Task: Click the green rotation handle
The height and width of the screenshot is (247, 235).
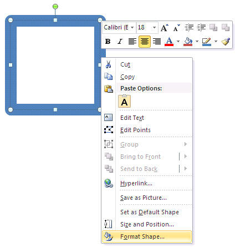Action: (55, 7)
